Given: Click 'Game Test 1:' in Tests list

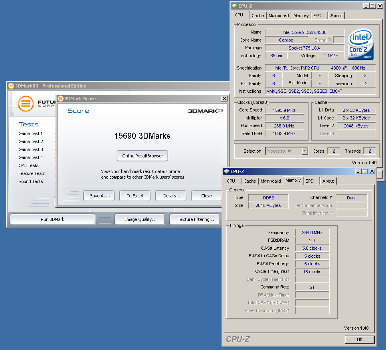Looking at the screenshot, I should coord(31,133).
